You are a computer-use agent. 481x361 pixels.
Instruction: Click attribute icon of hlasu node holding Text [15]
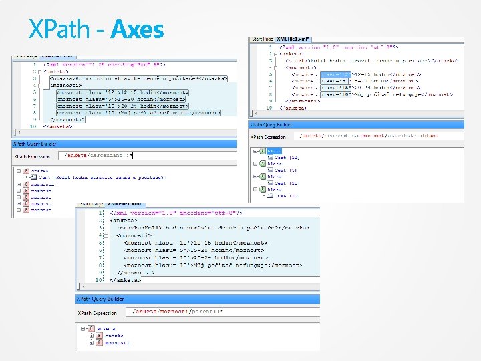click(263, 176)
